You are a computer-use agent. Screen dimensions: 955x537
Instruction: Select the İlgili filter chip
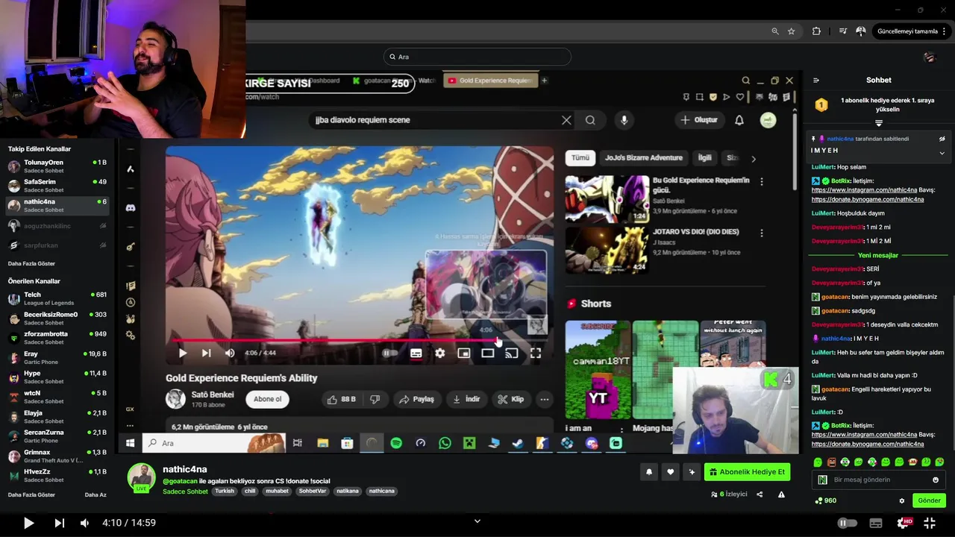point(704,157)
